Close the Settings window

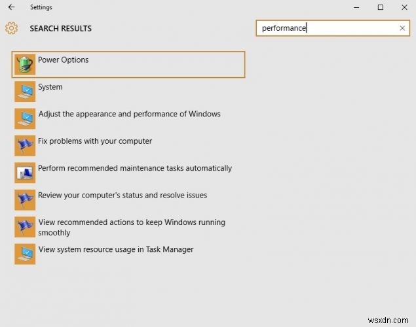tap(404, 7)
